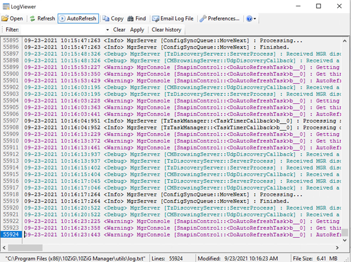Image resolution: width=351 pixels, height=262 pixels.
Task: Click the horizontal scrollbar thumb
Action: coord(25,248)
